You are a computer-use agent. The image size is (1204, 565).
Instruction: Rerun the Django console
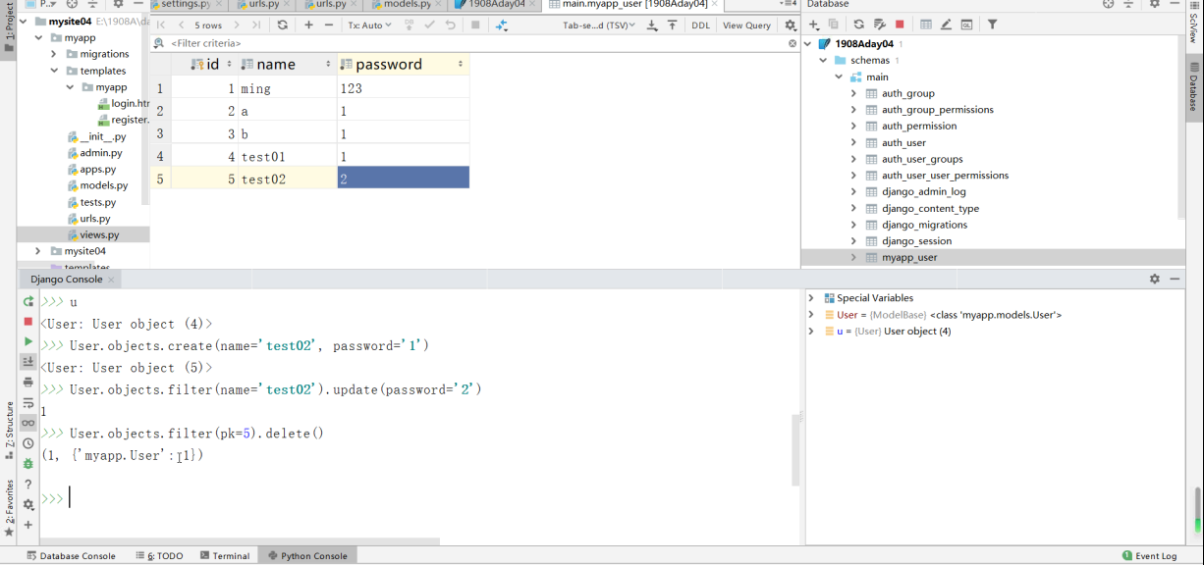28,301
